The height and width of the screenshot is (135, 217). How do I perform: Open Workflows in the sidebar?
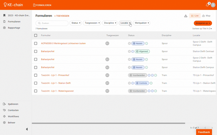pyautogui.click(x=13, y=116)
